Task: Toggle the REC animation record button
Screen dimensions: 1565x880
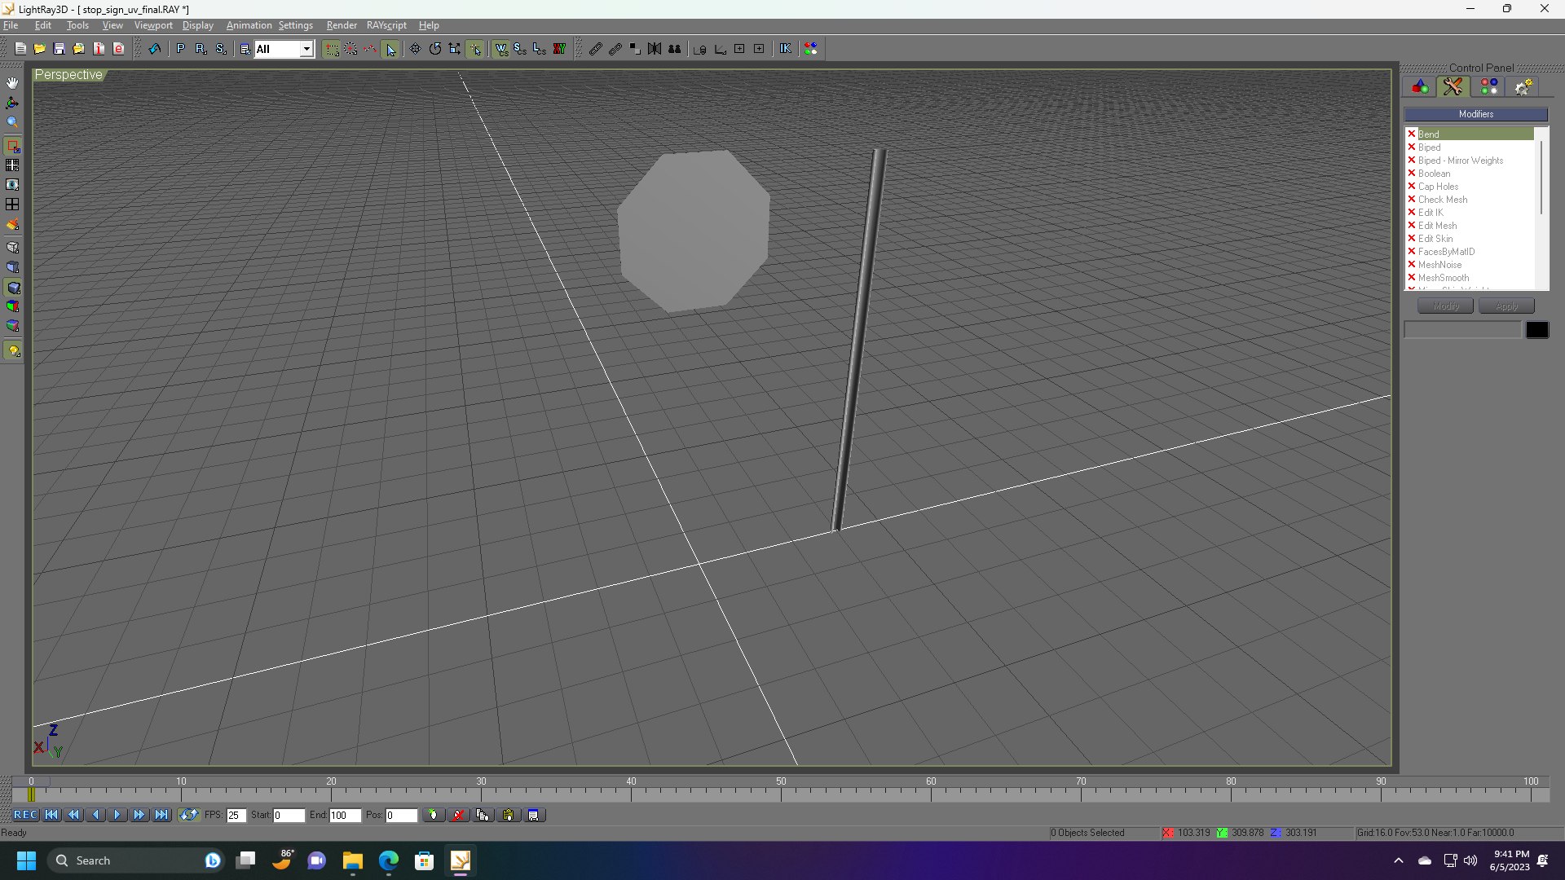Action: [25, 815]
